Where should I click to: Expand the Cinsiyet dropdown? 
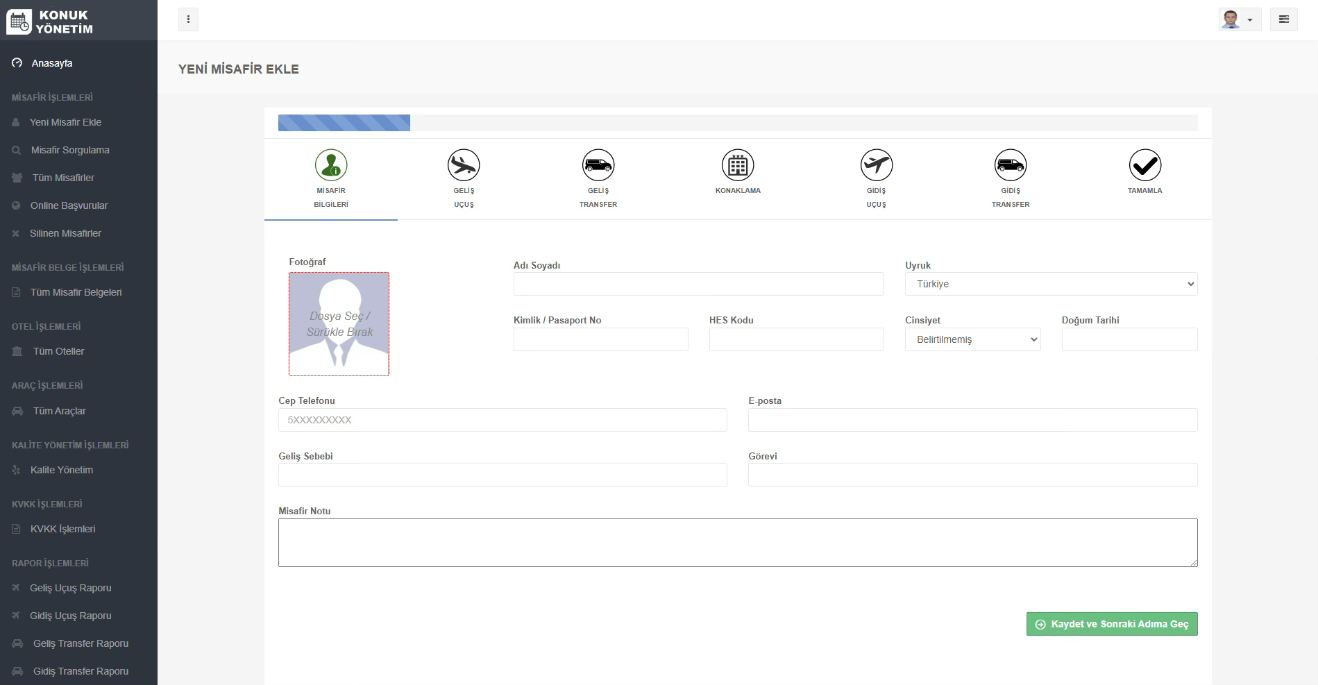click(972, 339)
